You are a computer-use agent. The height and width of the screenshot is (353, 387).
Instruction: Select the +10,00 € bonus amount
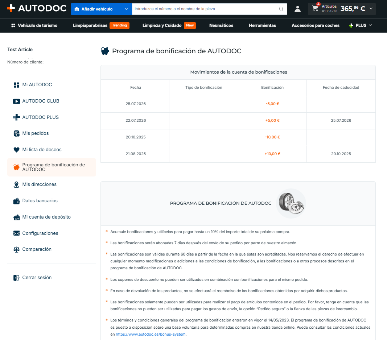pyautogui.click(x=272, y=154)
